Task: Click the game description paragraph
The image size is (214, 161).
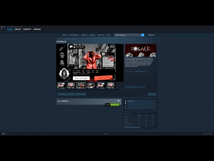Action: [x=139, y=62]
